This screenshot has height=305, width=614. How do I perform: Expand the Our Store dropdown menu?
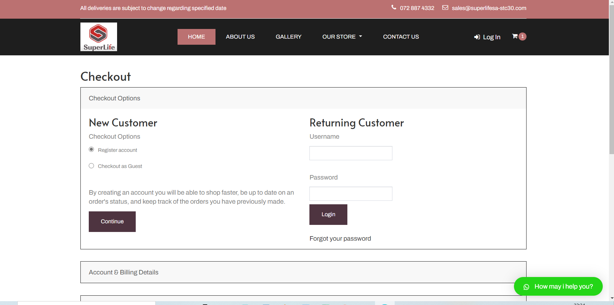coord(342,37)
